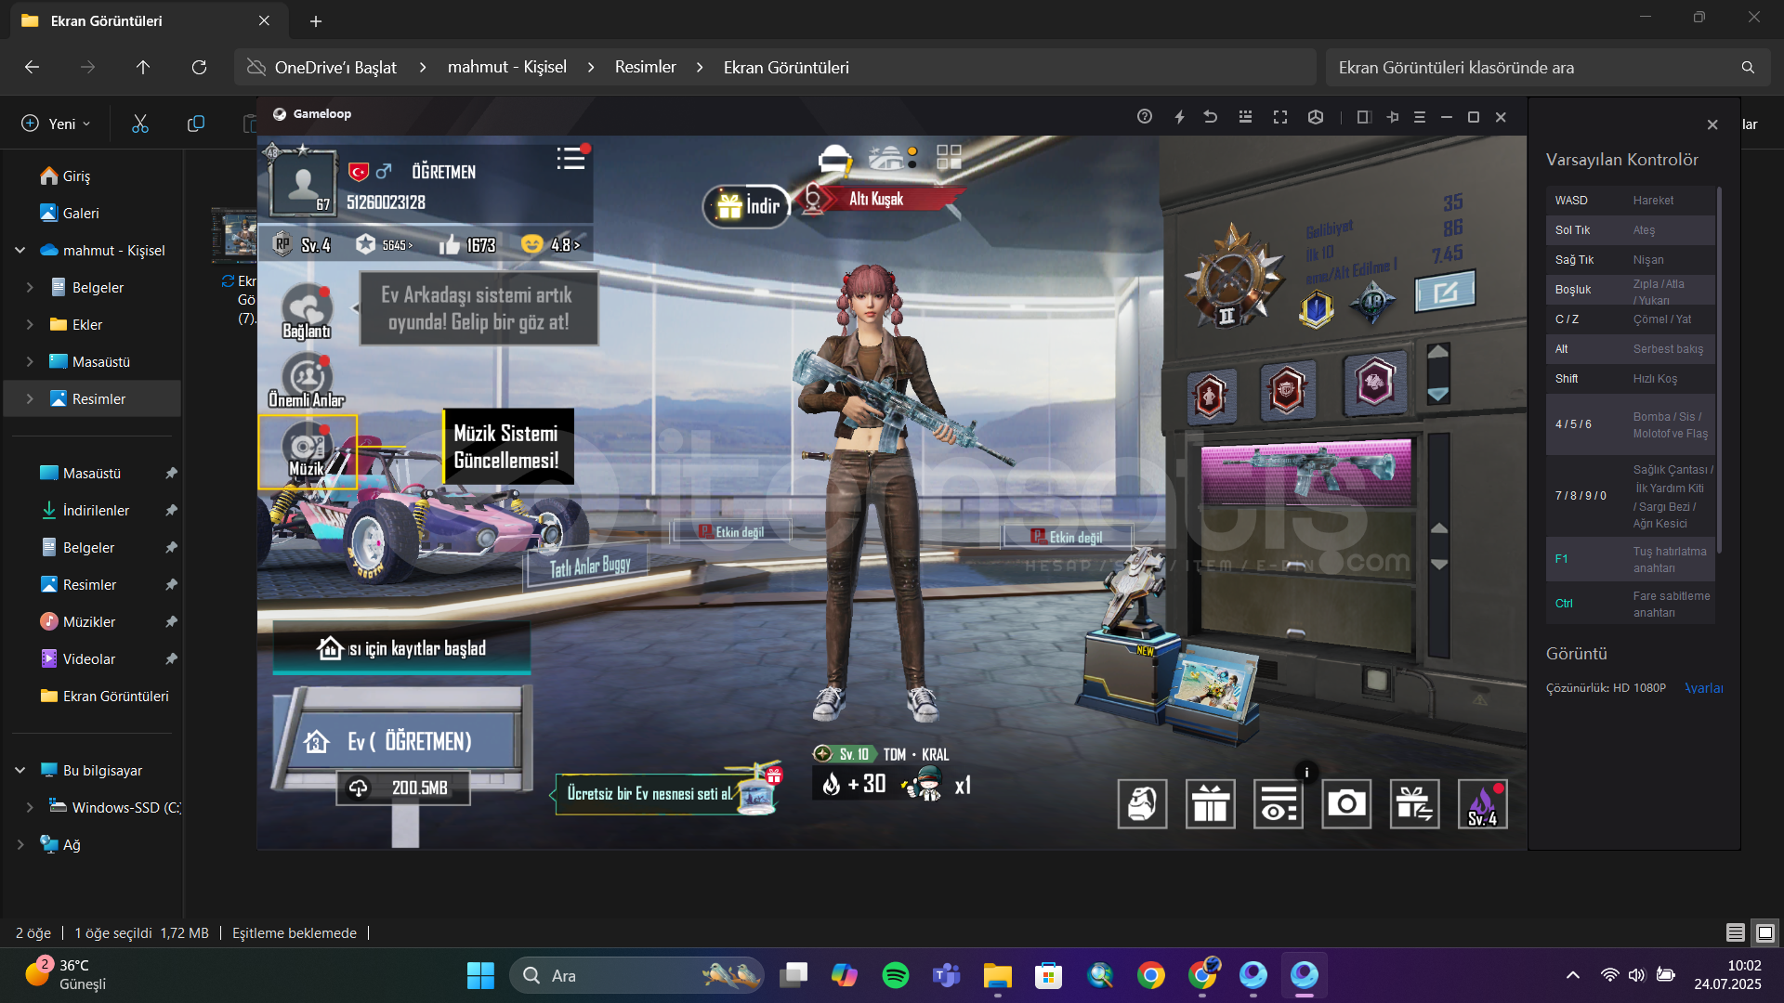Image resolution: width=1784 pixels, height=1003 pixels.
Task: Click the Gameloop rotate back arrow icon
Action: tap(1211, 117)
